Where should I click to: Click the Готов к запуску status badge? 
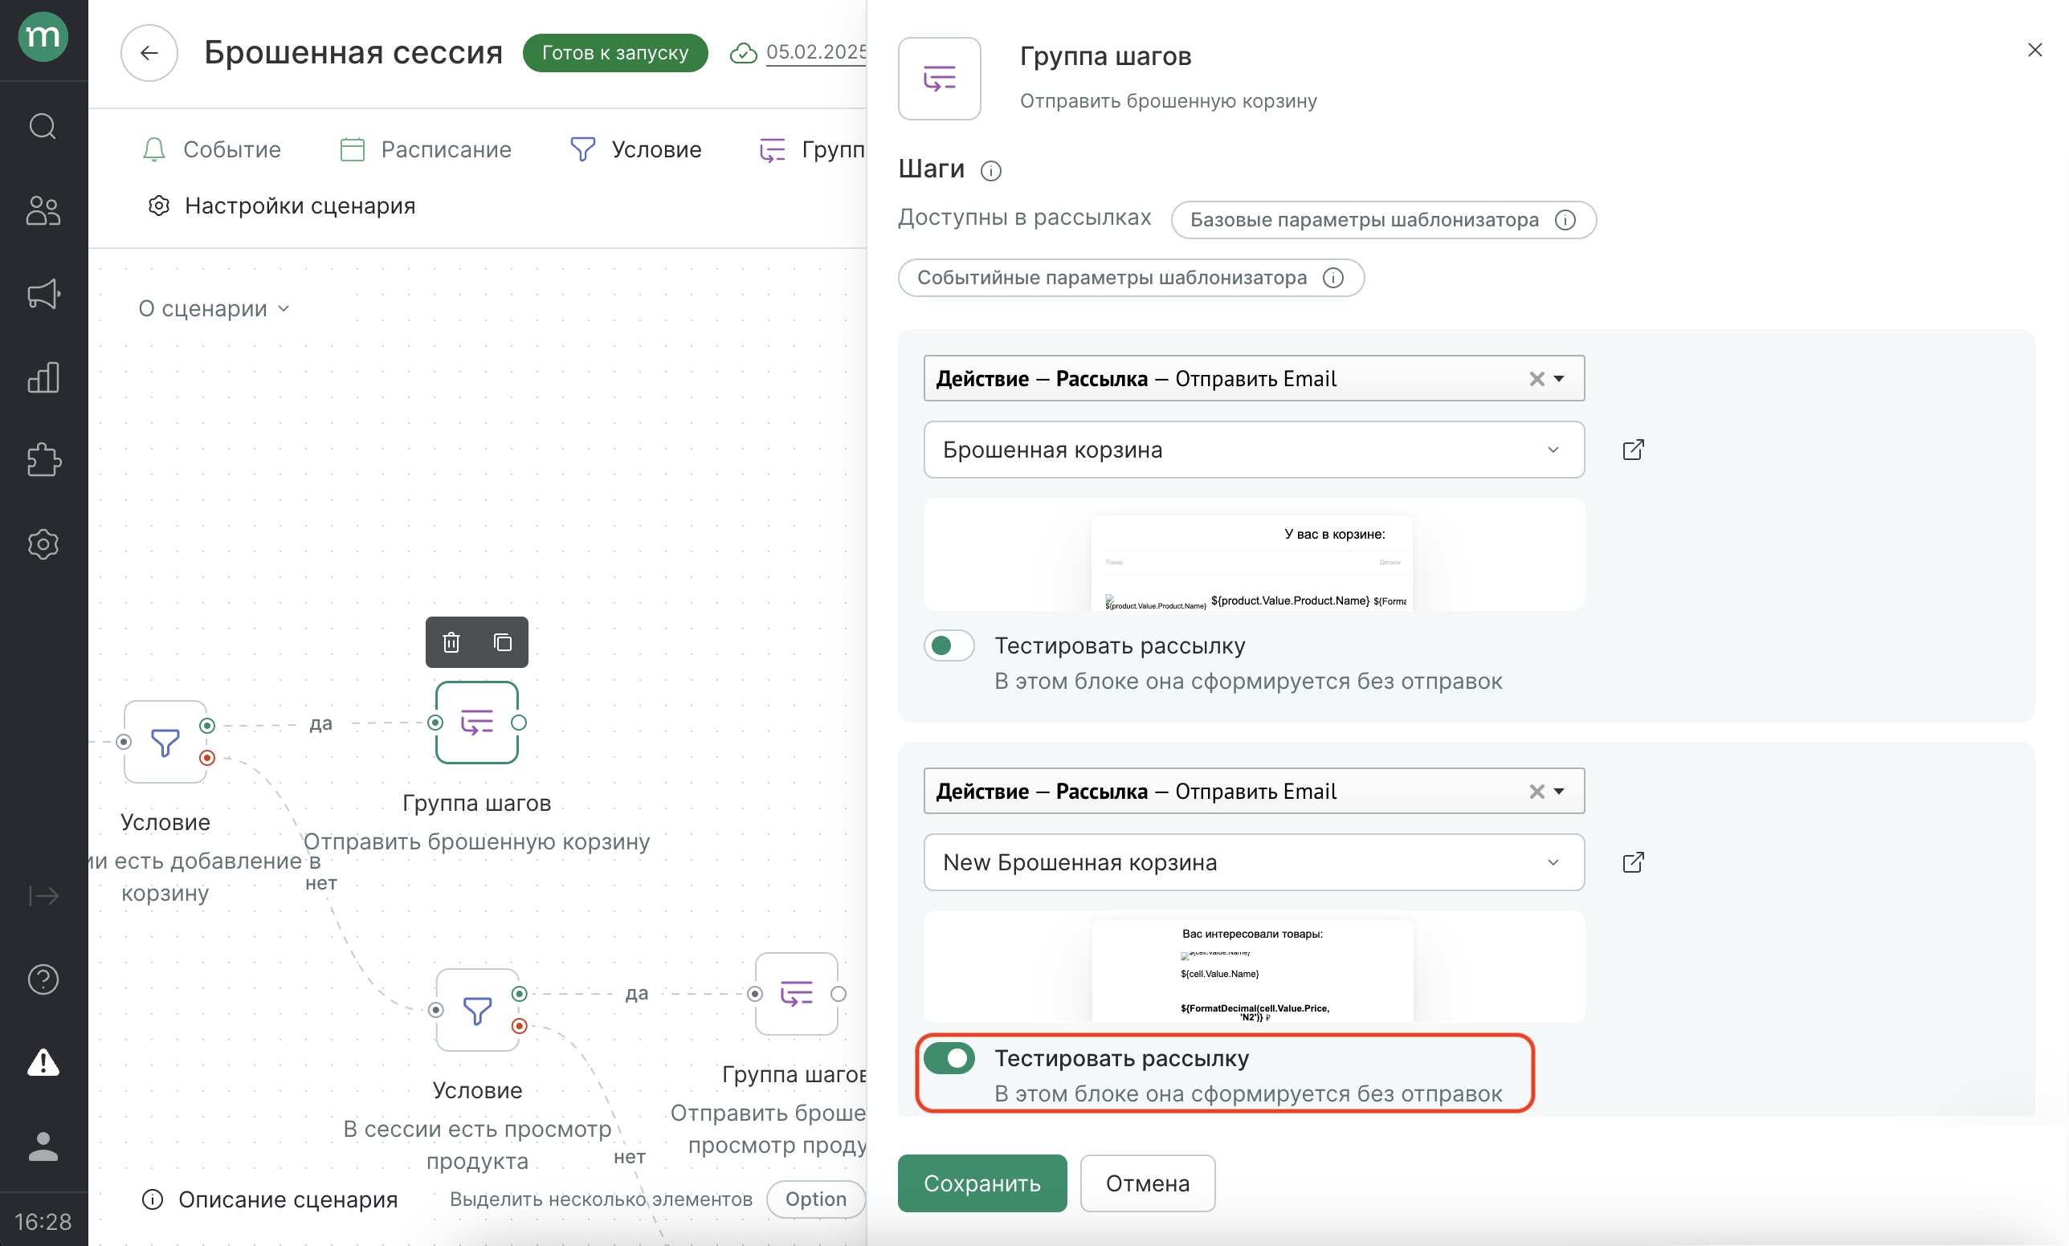click(x=615, y=53)
